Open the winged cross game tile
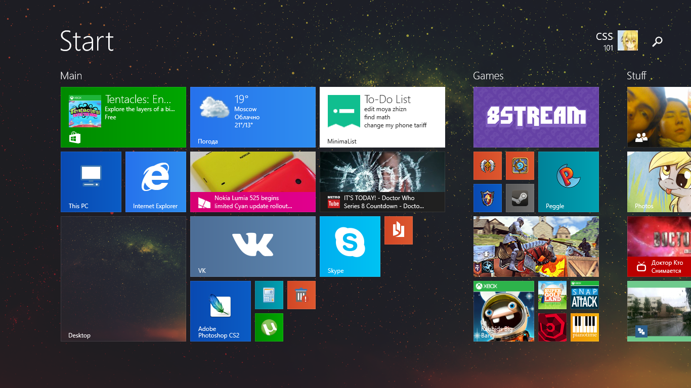 point(488,166)
